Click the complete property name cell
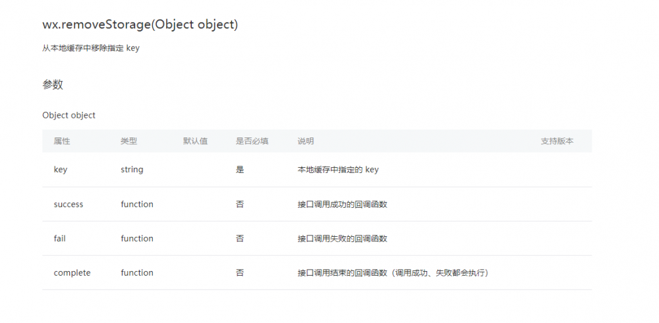659x323 pixels. [x=72, y=273]
